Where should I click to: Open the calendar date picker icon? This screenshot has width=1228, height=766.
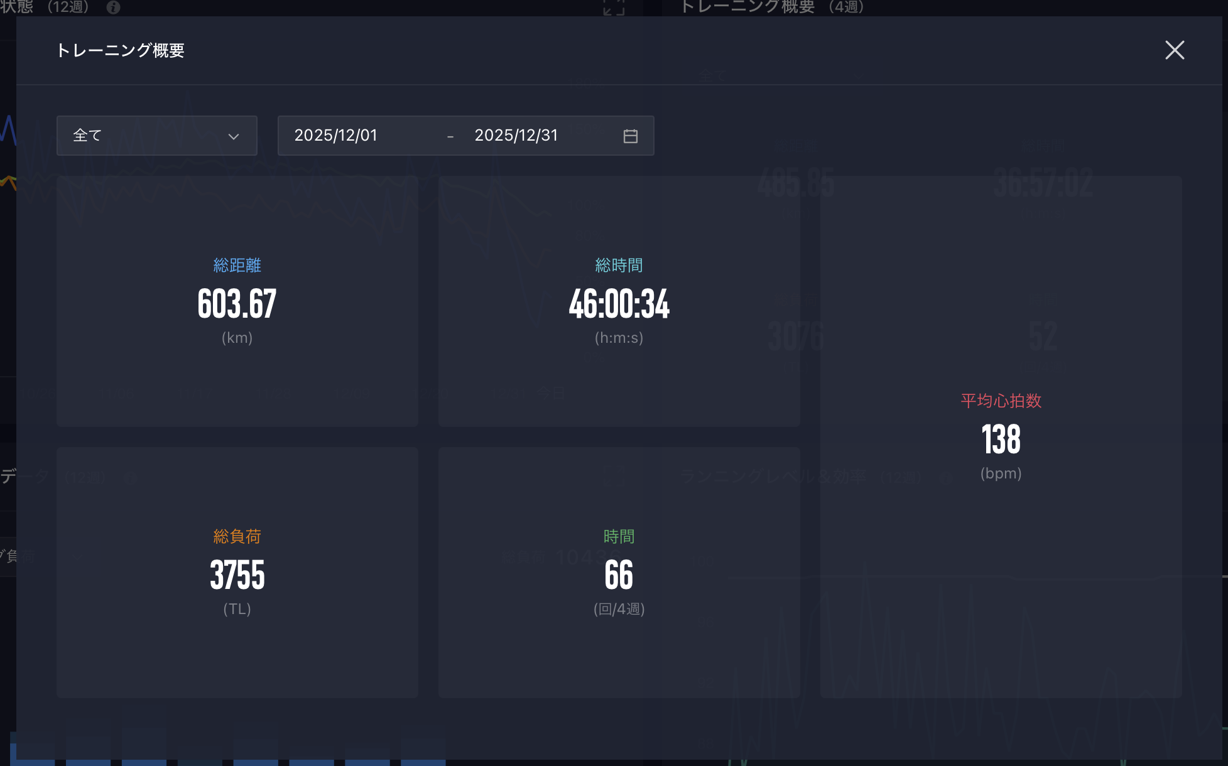(x=630, y=136)
